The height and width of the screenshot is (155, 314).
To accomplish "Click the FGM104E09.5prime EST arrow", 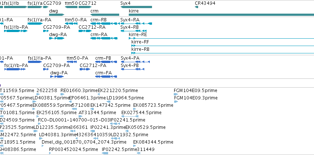I will (176, 94).
